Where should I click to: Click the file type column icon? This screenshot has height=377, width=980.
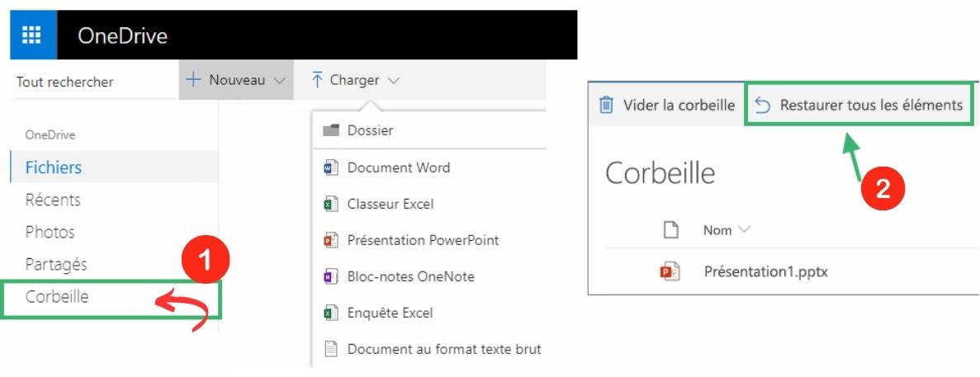[x=670, y=229]
